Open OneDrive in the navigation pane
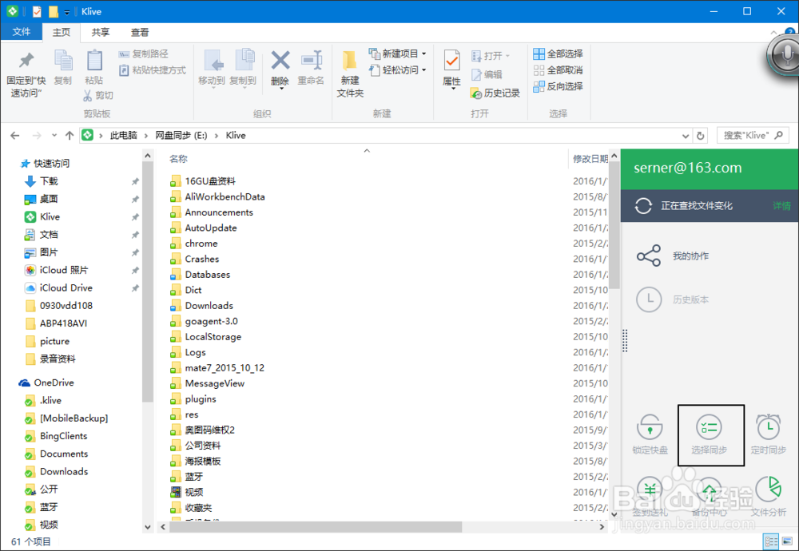Viewport: 799px width, 551px height. 54,383
